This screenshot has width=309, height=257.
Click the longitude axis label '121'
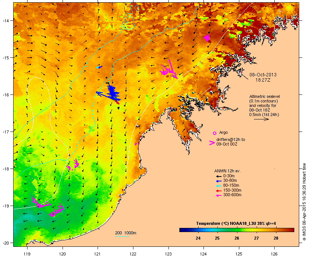tap(98, 254)
